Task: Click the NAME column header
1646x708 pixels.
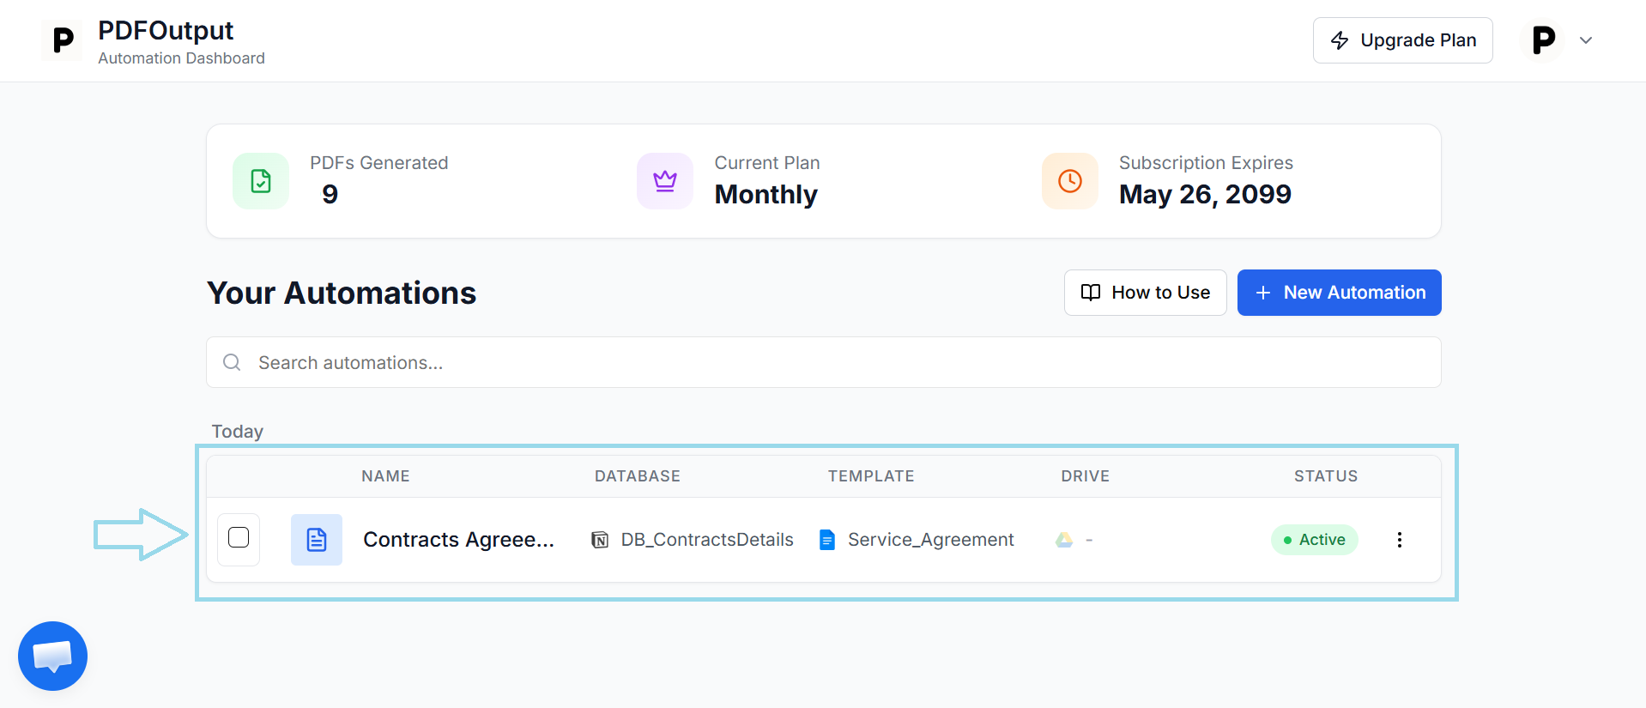Action: coord(385,476)
